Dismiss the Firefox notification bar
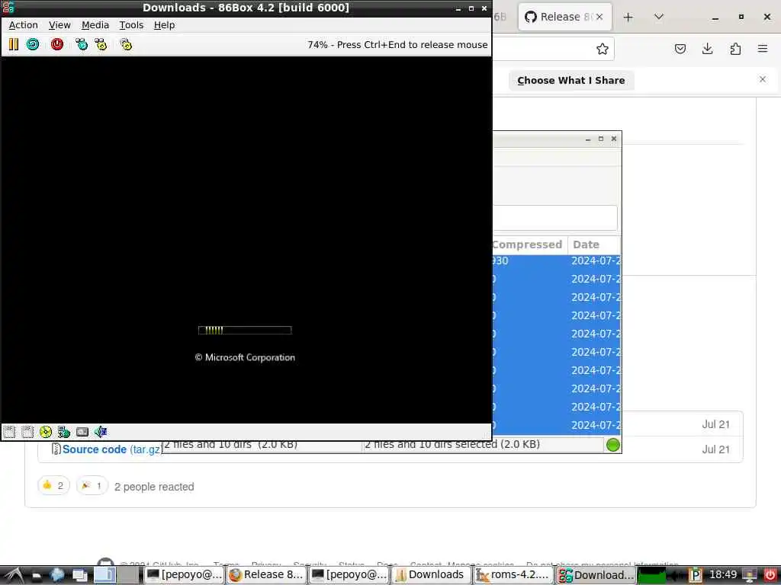 click(x=762, y=79)
